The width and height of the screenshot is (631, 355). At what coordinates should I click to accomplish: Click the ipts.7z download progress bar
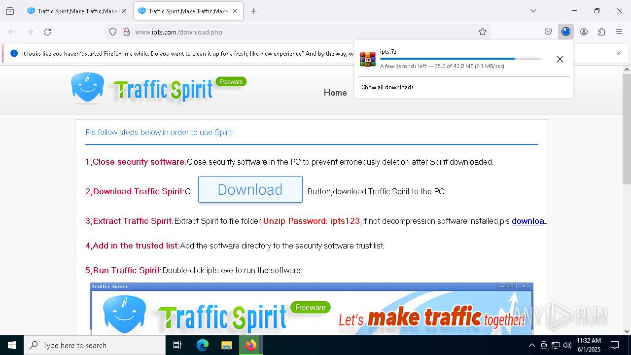[x=460, y=59]
